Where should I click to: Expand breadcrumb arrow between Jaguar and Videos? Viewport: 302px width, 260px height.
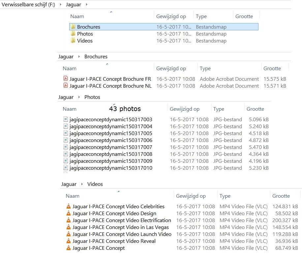[x=82, y=184]
